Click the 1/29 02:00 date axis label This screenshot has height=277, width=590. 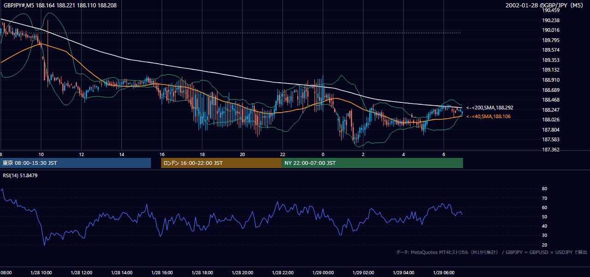[x=363, y=273]
